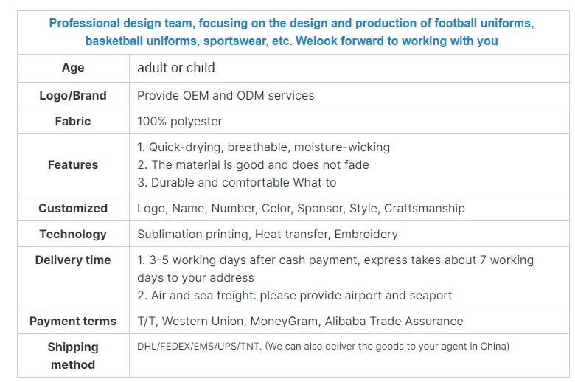Click the Sublimation printing technology text
This screenshot has width=575, height=382.
click(x=267, y=235)
